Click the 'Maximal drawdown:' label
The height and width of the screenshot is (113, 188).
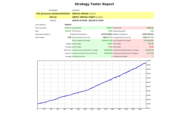(x=80, y=34)
